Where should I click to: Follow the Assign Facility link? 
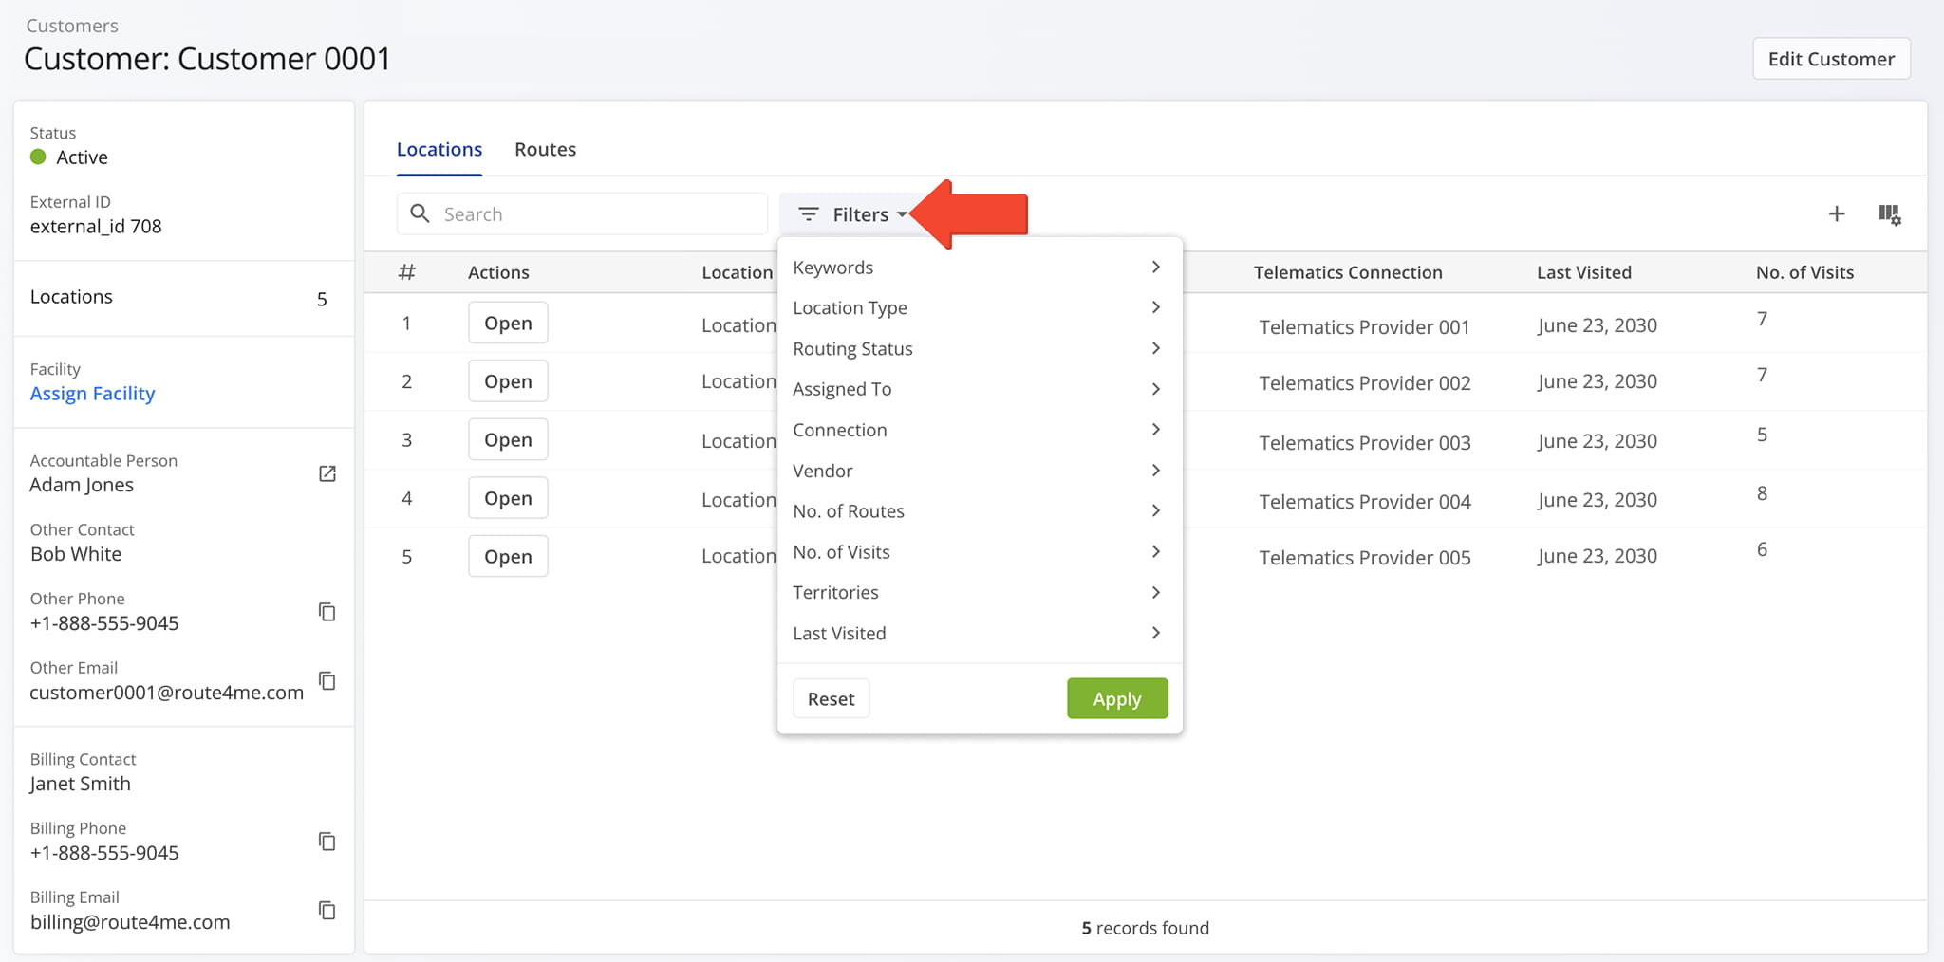(x=92, y=394)
